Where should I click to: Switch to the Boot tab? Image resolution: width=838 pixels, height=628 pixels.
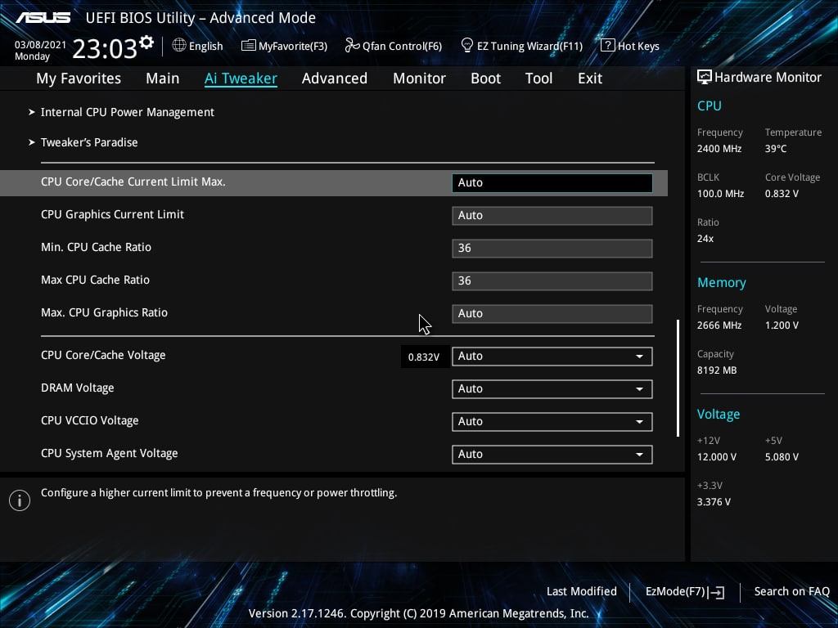(x=485, y=78)
